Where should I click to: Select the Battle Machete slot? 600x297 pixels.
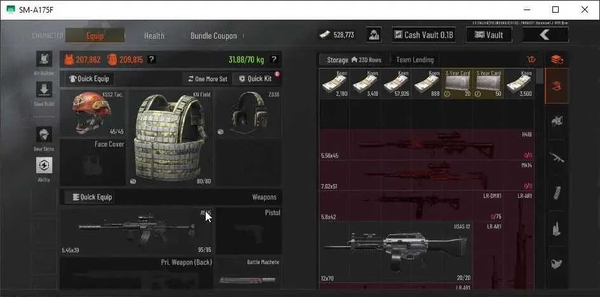tap(249, 274)
